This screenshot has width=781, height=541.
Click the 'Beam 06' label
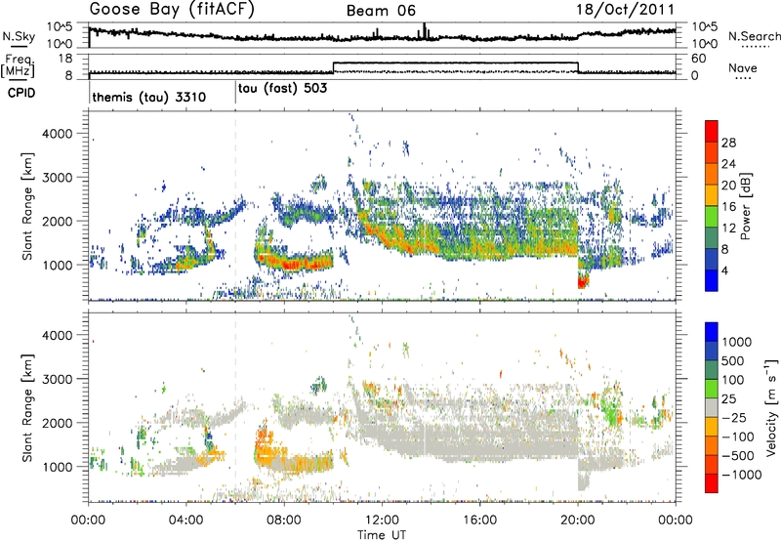pyautogui.click(x=381, y=11)
